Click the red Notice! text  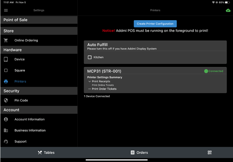pyautogui.click(x=108, y=31)
